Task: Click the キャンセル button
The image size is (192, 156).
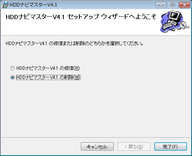Action: tap(97, 146)
